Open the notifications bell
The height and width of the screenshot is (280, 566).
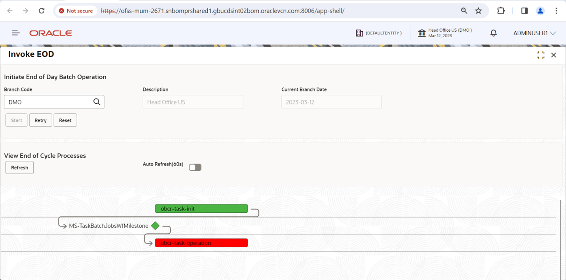pyautogui.click(x=494, y=33)
